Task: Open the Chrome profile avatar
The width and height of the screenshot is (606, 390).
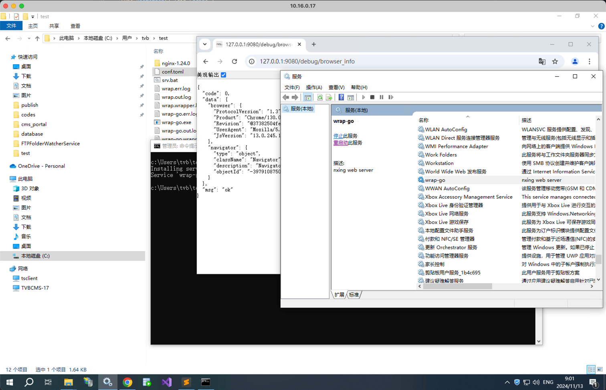Action: pos(575,61)
